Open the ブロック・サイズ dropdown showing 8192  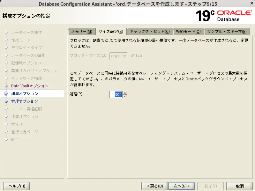pyautogui.click(x=118, y=56)
